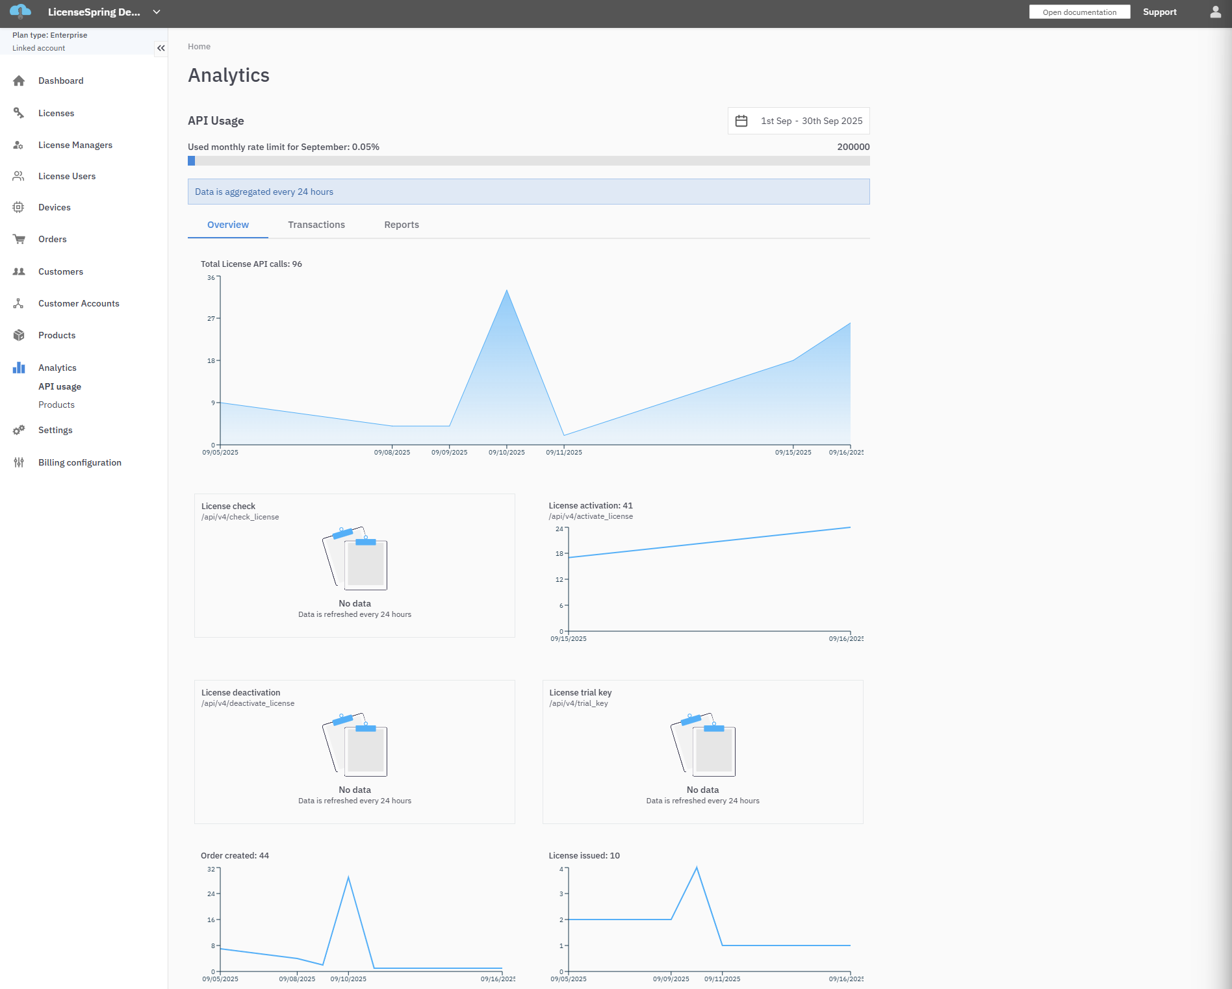Click the Products box icon
This screenshot has width=1232, height=989.
click(19, 335)
